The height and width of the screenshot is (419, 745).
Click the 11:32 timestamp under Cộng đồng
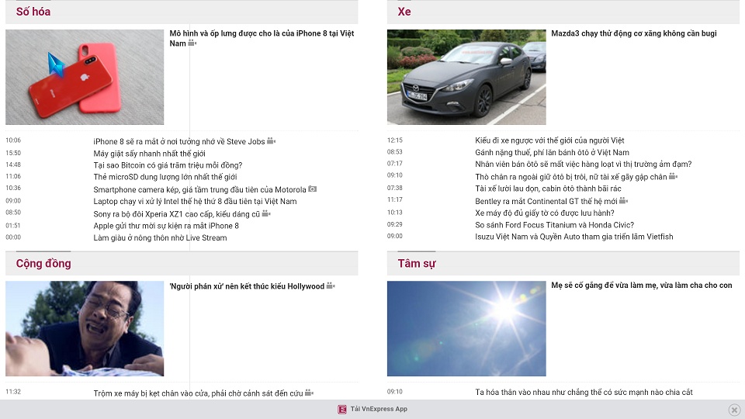13,392
